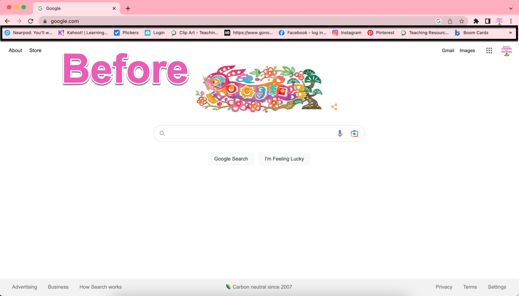The width and height of the screenshot is (519, 296).
Task: Click the Google Search button
Action: point(231,159)
